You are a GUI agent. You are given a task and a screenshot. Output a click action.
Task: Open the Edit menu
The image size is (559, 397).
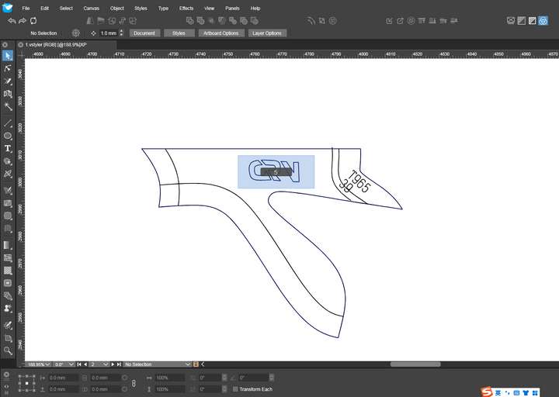[44, 9]
